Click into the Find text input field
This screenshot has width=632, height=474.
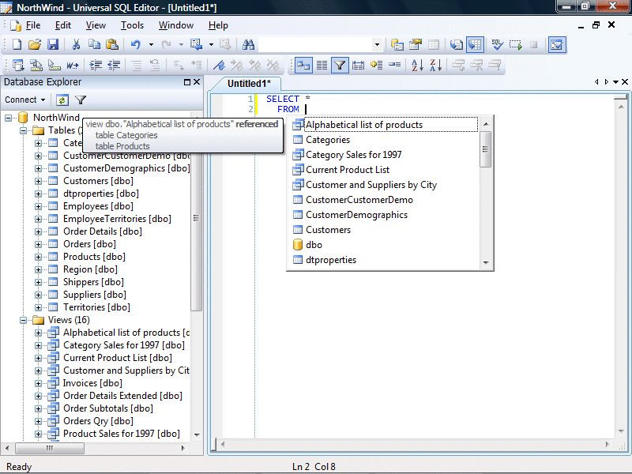[x=315, y=44]
